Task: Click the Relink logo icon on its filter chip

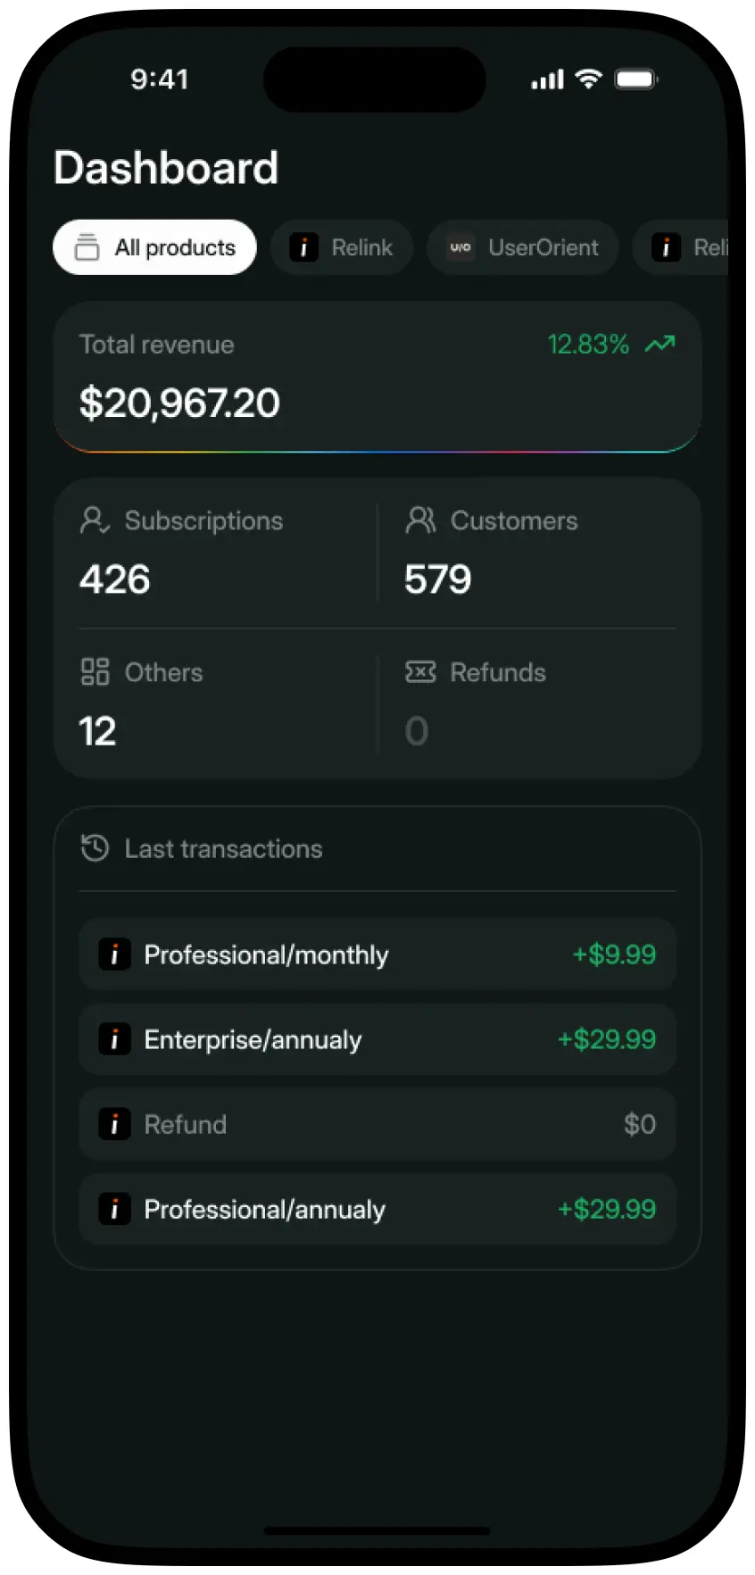Action: point(304,247)
